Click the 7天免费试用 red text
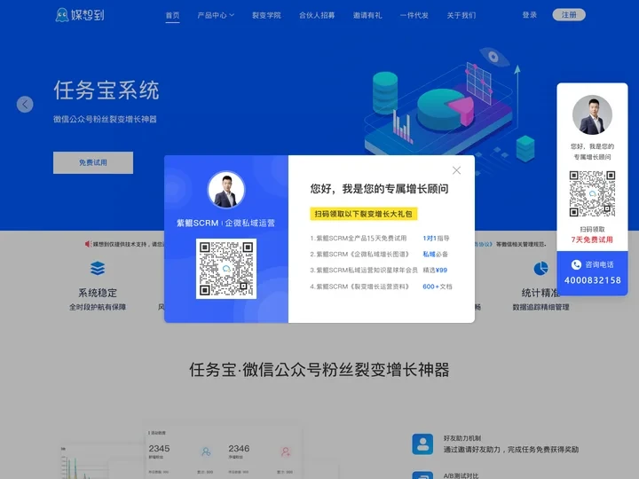Viewport: 639px width, 479px height. pyautogui.click(x=592, y=239)
